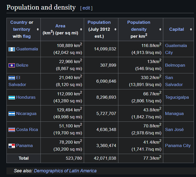Sort table by Area column arrows

point(81,29)
